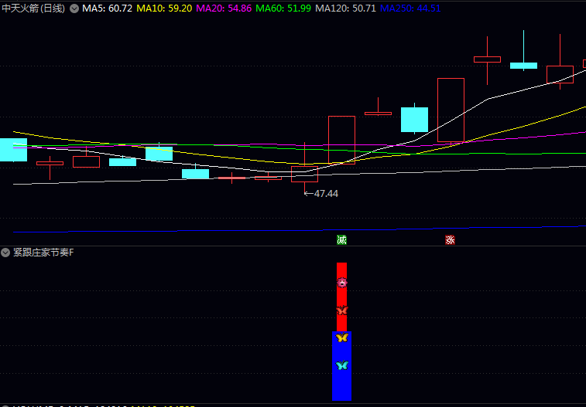Click the 中天火箭(日线) chart title
This screenshot has width=586, height=407.
click(33, 8)
